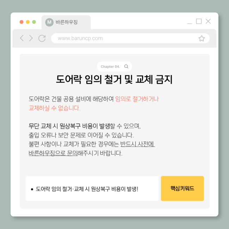Click the red 임의로 철거하거나 highlighted text
Image resolution: width=229 pixels, height=229 pixels.
[137, 99]
